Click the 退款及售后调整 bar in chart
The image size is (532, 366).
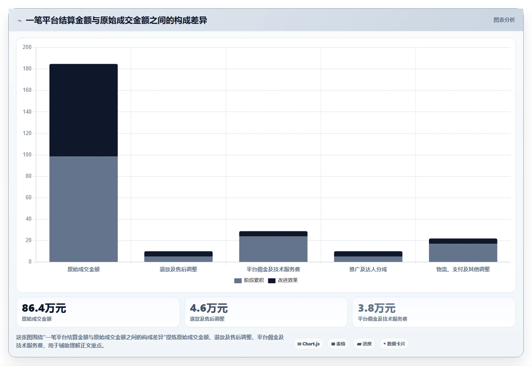pos(178,256)
